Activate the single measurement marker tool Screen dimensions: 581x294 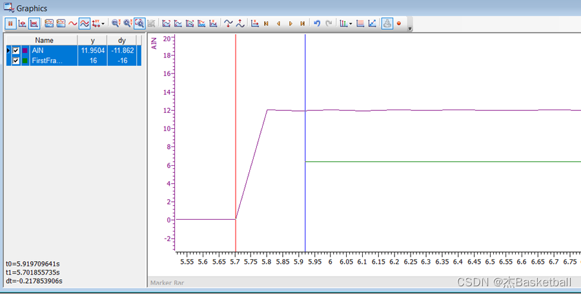[x=22, y=23]
